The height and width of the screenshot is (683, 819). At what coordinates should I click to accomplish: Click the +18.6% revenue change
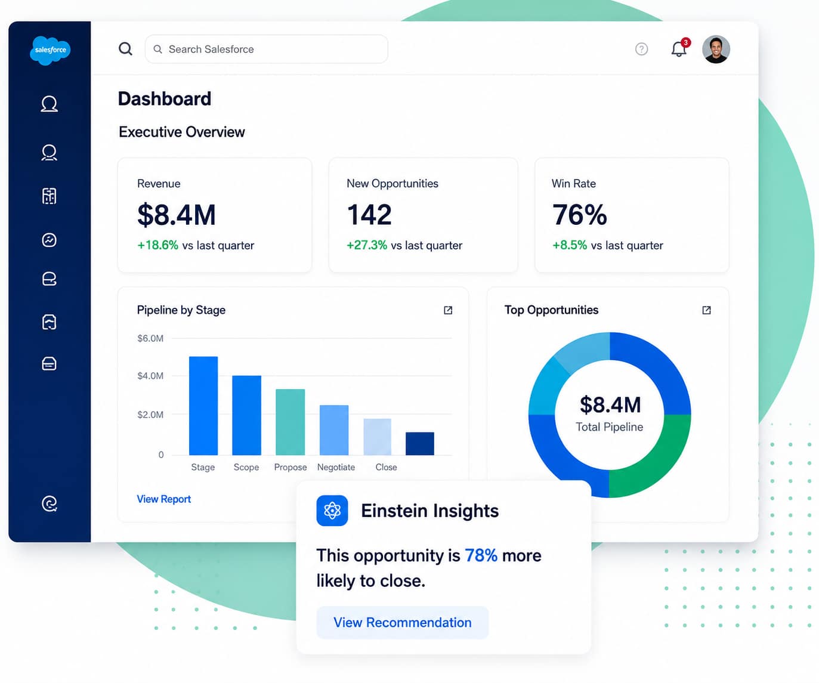157,245
